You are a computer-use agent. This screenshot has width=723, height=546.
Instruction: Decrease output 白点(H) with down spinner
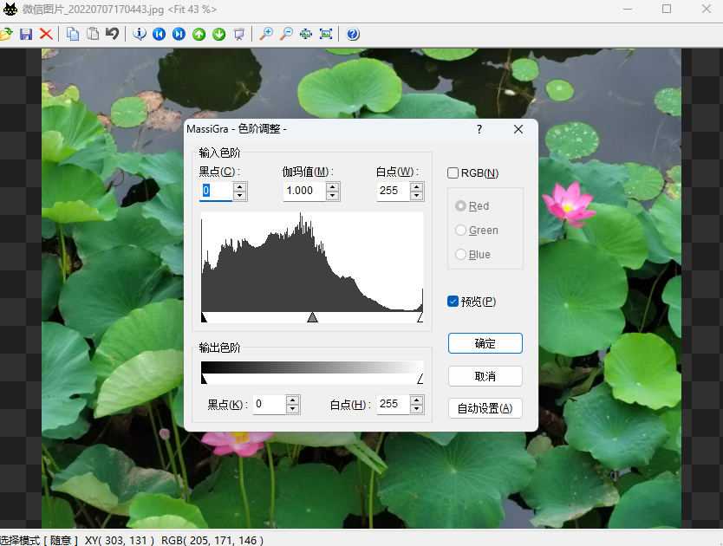tap(417, 408)
